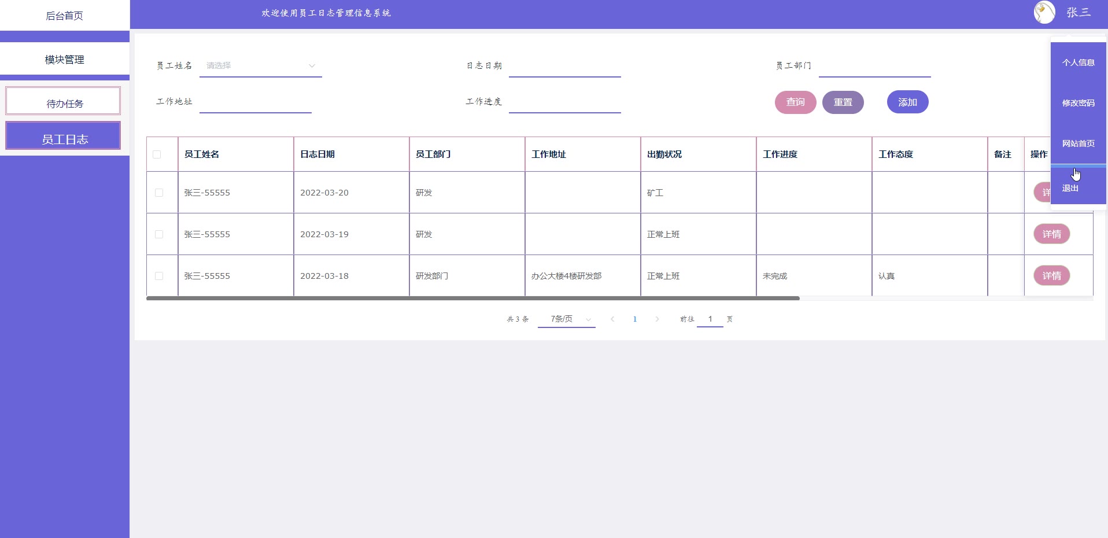The width and height of the screenshot is (1108, 538).
Task: Open 详情 for the 2022-03-19 row
Action: coord(1052,234)
